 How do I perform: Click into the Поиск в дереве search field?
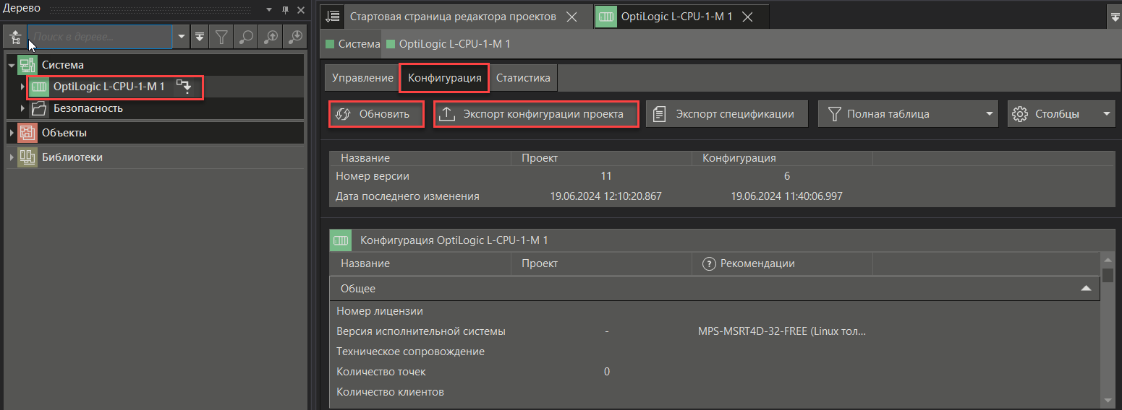tap(101, 36)
